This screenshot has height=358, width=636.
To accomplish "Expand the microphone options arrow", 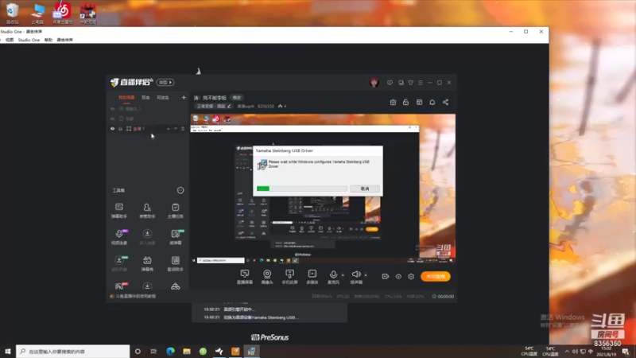I will click(x=343, y=274).
